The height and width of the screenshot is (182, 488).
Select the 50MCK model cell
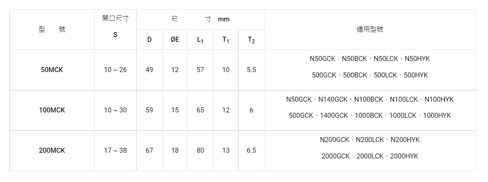[x=52, y=70]
